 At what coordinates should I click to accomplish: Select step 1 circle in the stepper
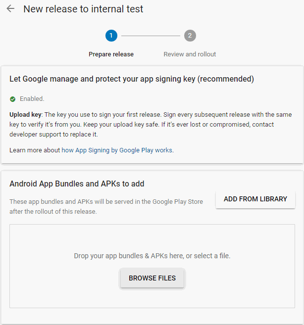tap(111, 36)
